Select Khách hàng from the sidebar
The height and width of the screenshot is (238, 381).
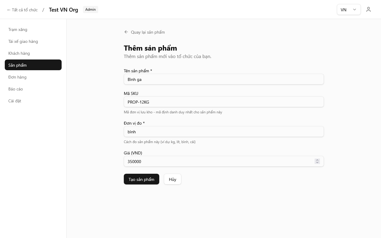19,53
